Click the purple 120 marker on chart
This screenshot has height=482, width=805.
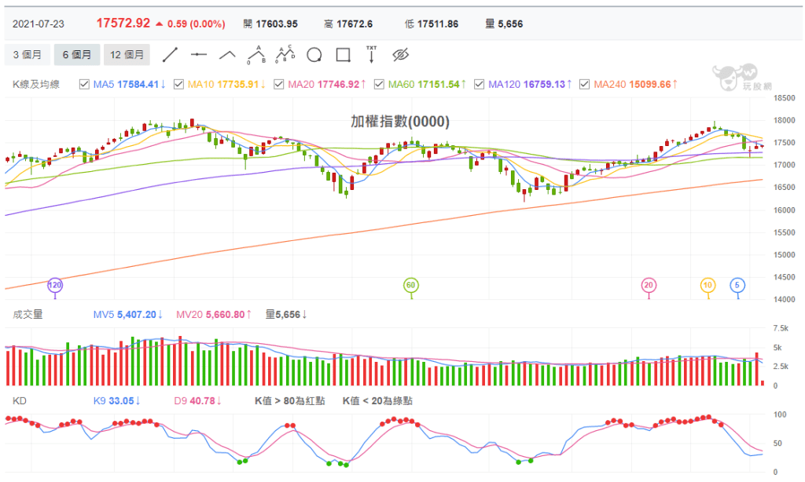55,285
